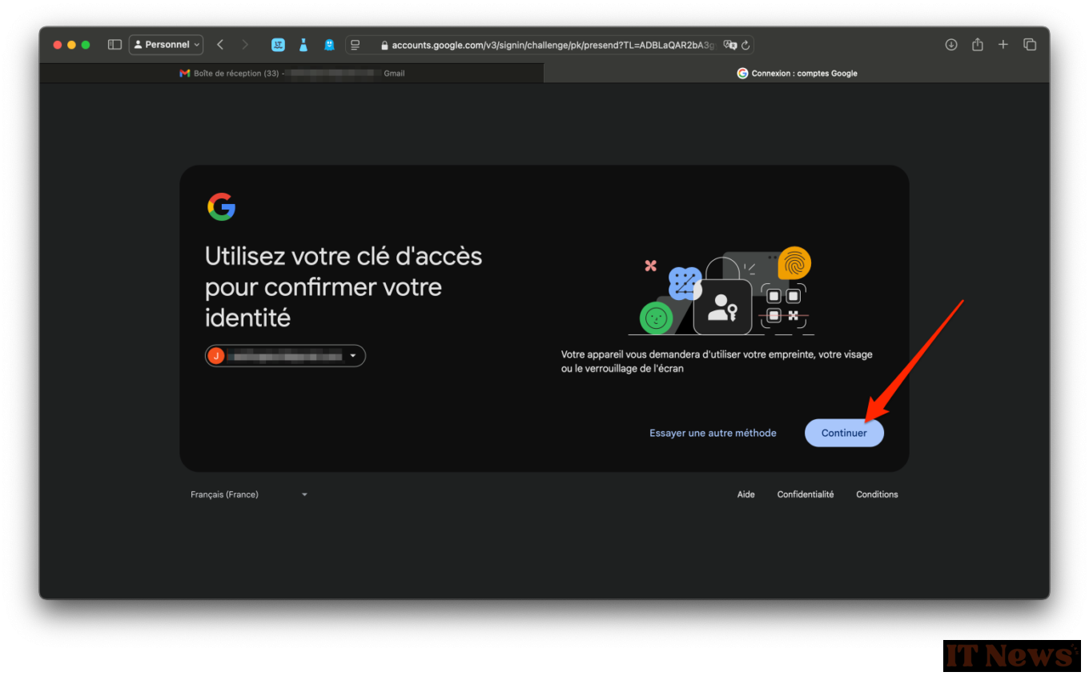Open the Personnel profile dropdown
Viewport: 1089px width, 680px height.
click(x=167, y=45)
